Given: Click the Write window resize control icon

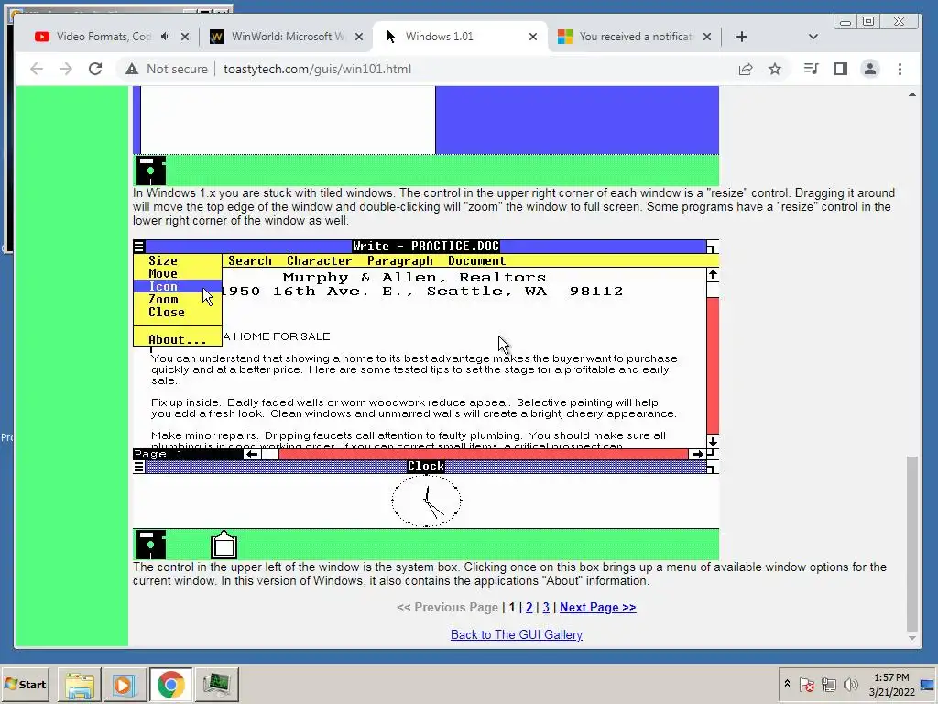Looking at the screenshot, I should click(x=713, y=246).
